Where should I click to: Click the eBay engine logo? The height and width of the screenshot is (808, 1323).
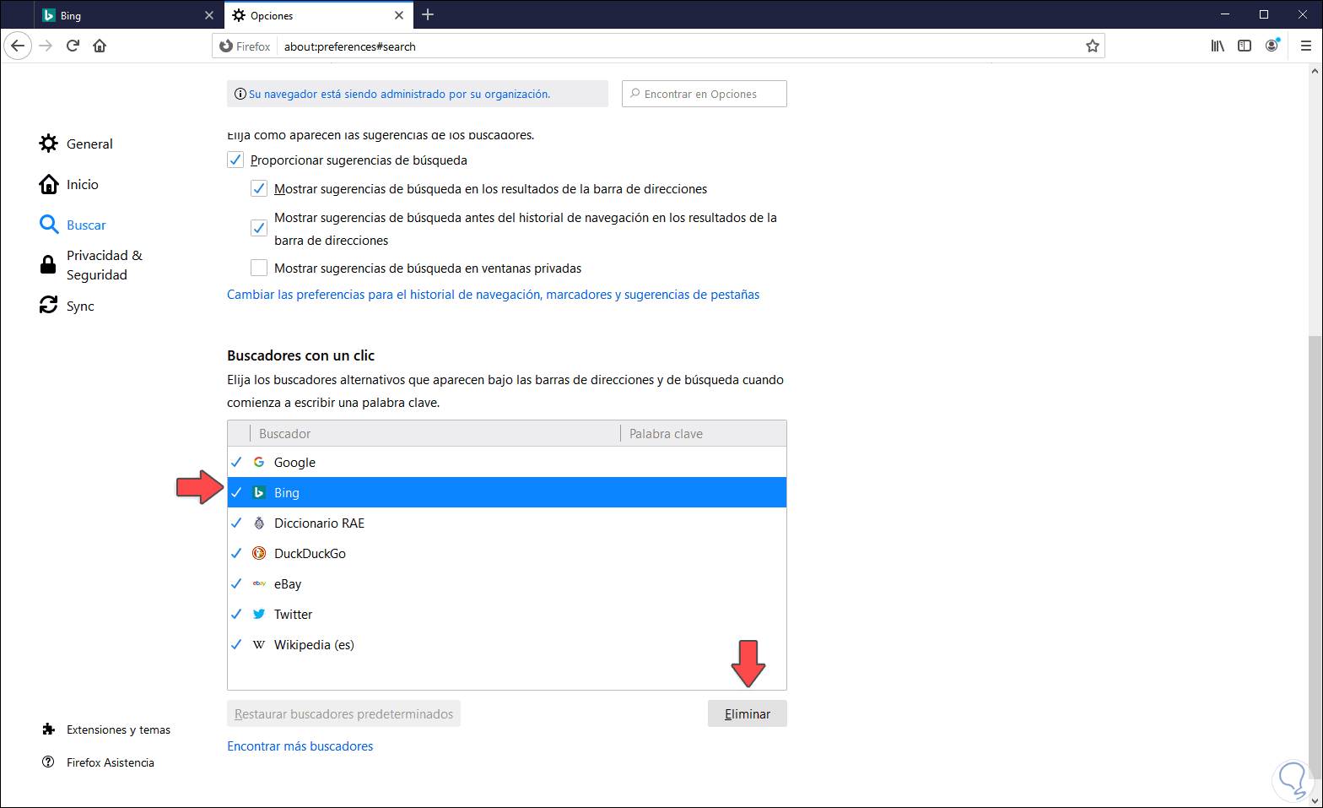point(259,583)
